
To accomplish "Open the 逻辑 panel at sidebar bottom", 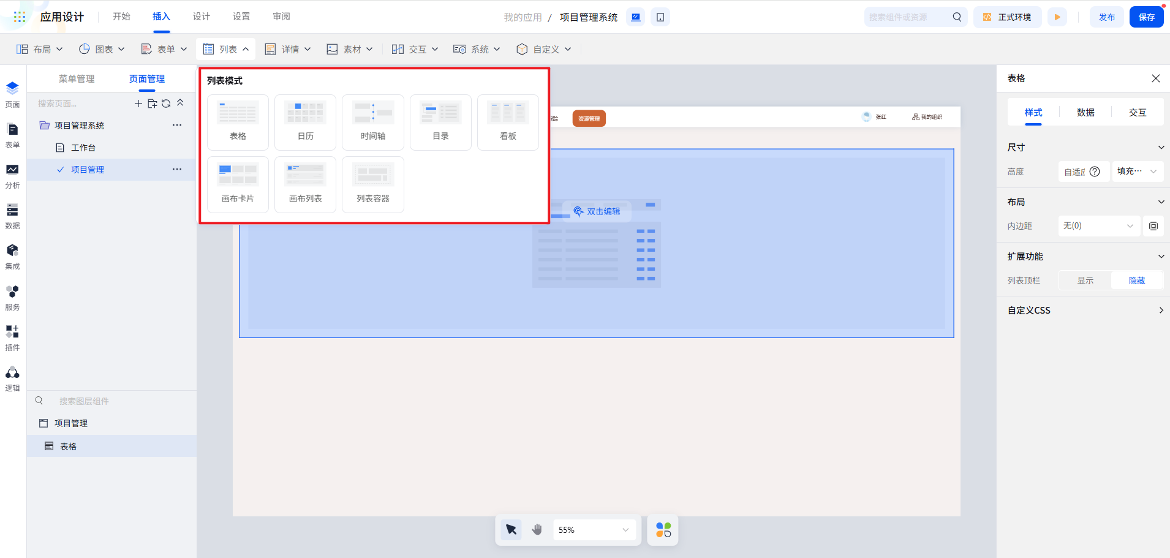I will point(12,377).
